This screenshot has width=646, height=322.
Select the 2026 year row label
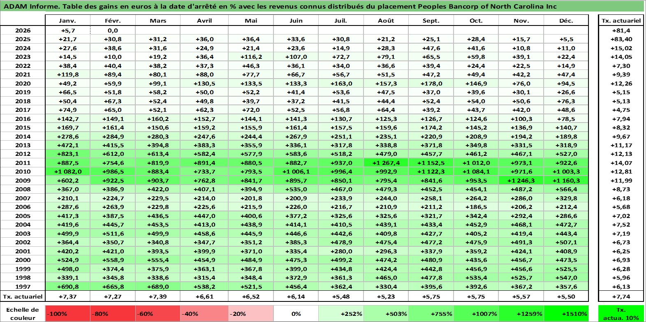coord(23,30)
